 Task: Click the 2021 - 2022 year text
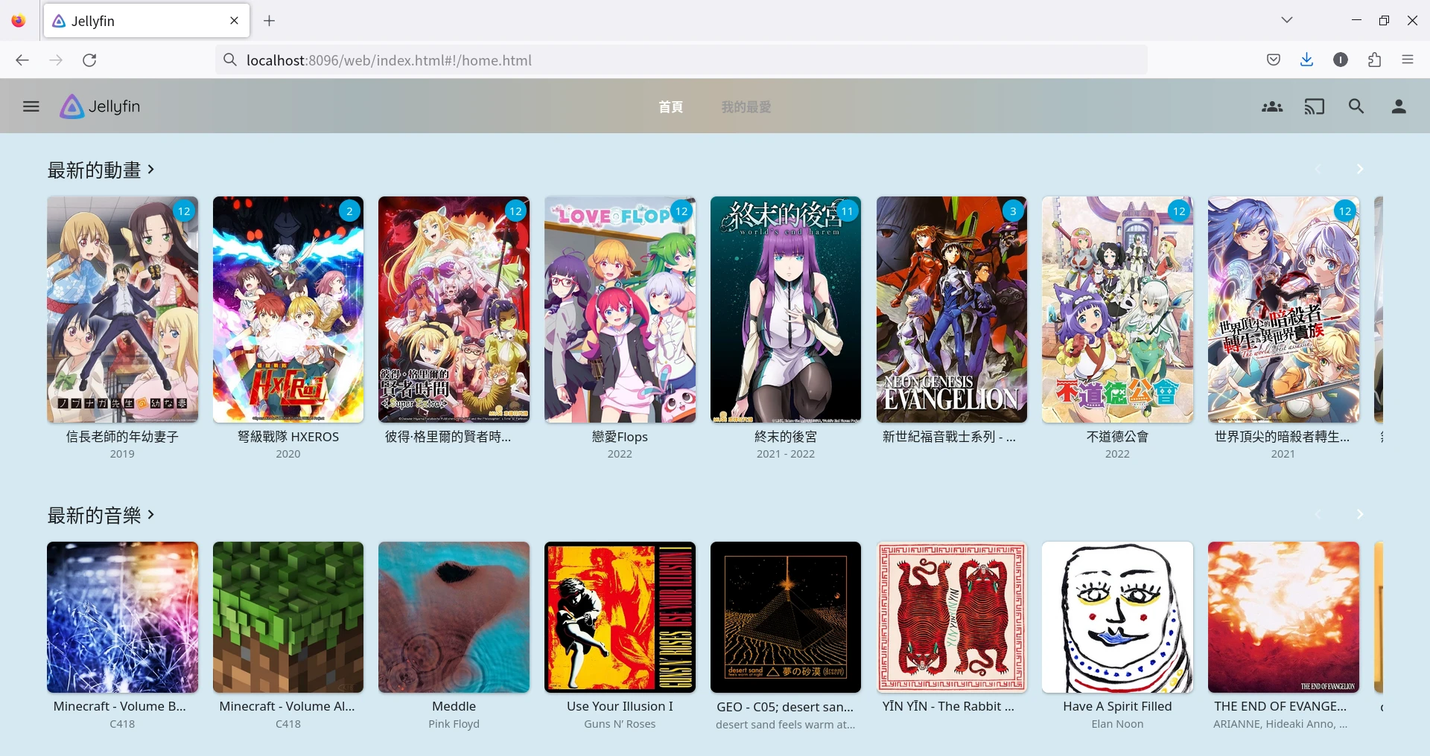786,454
